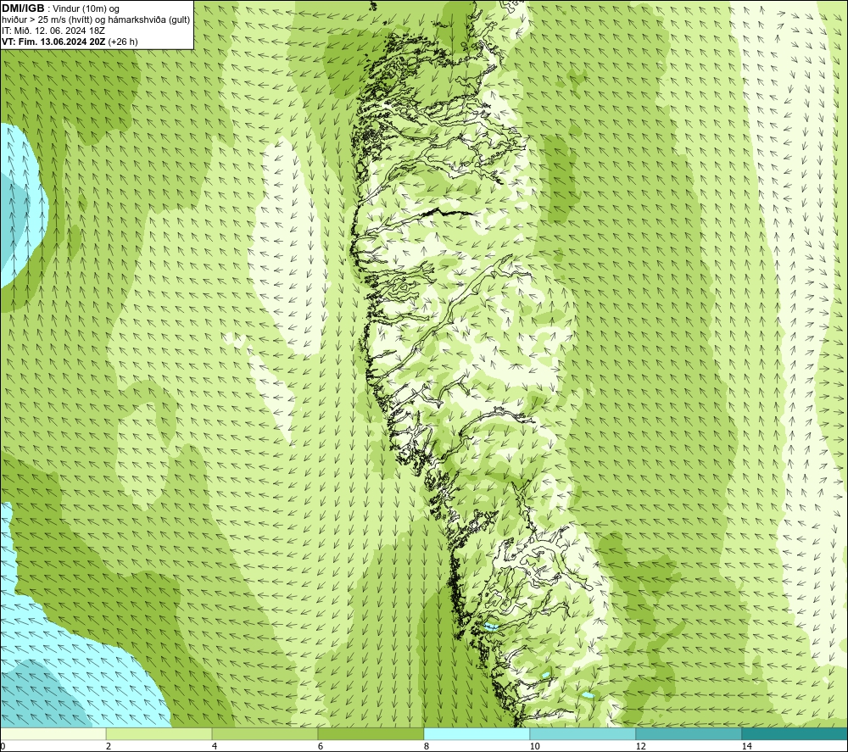848x752 pixels.
Task: Click the legend scale value '2'
Action: 109,746
